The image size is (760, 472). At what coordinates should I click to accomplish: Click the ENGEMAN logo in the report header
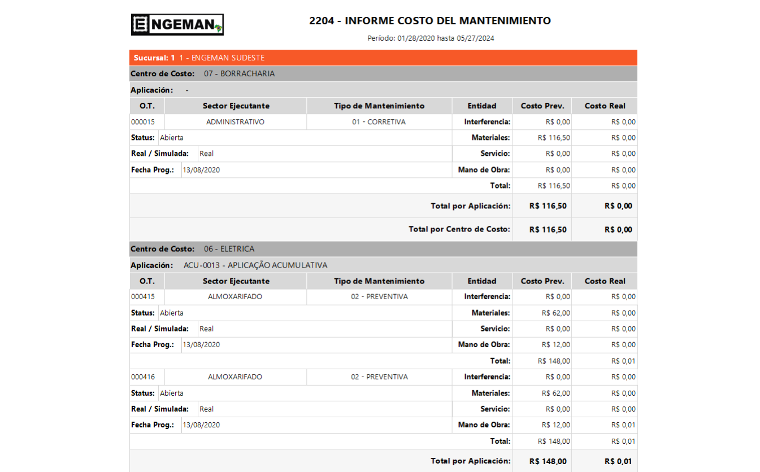(177, 24)
